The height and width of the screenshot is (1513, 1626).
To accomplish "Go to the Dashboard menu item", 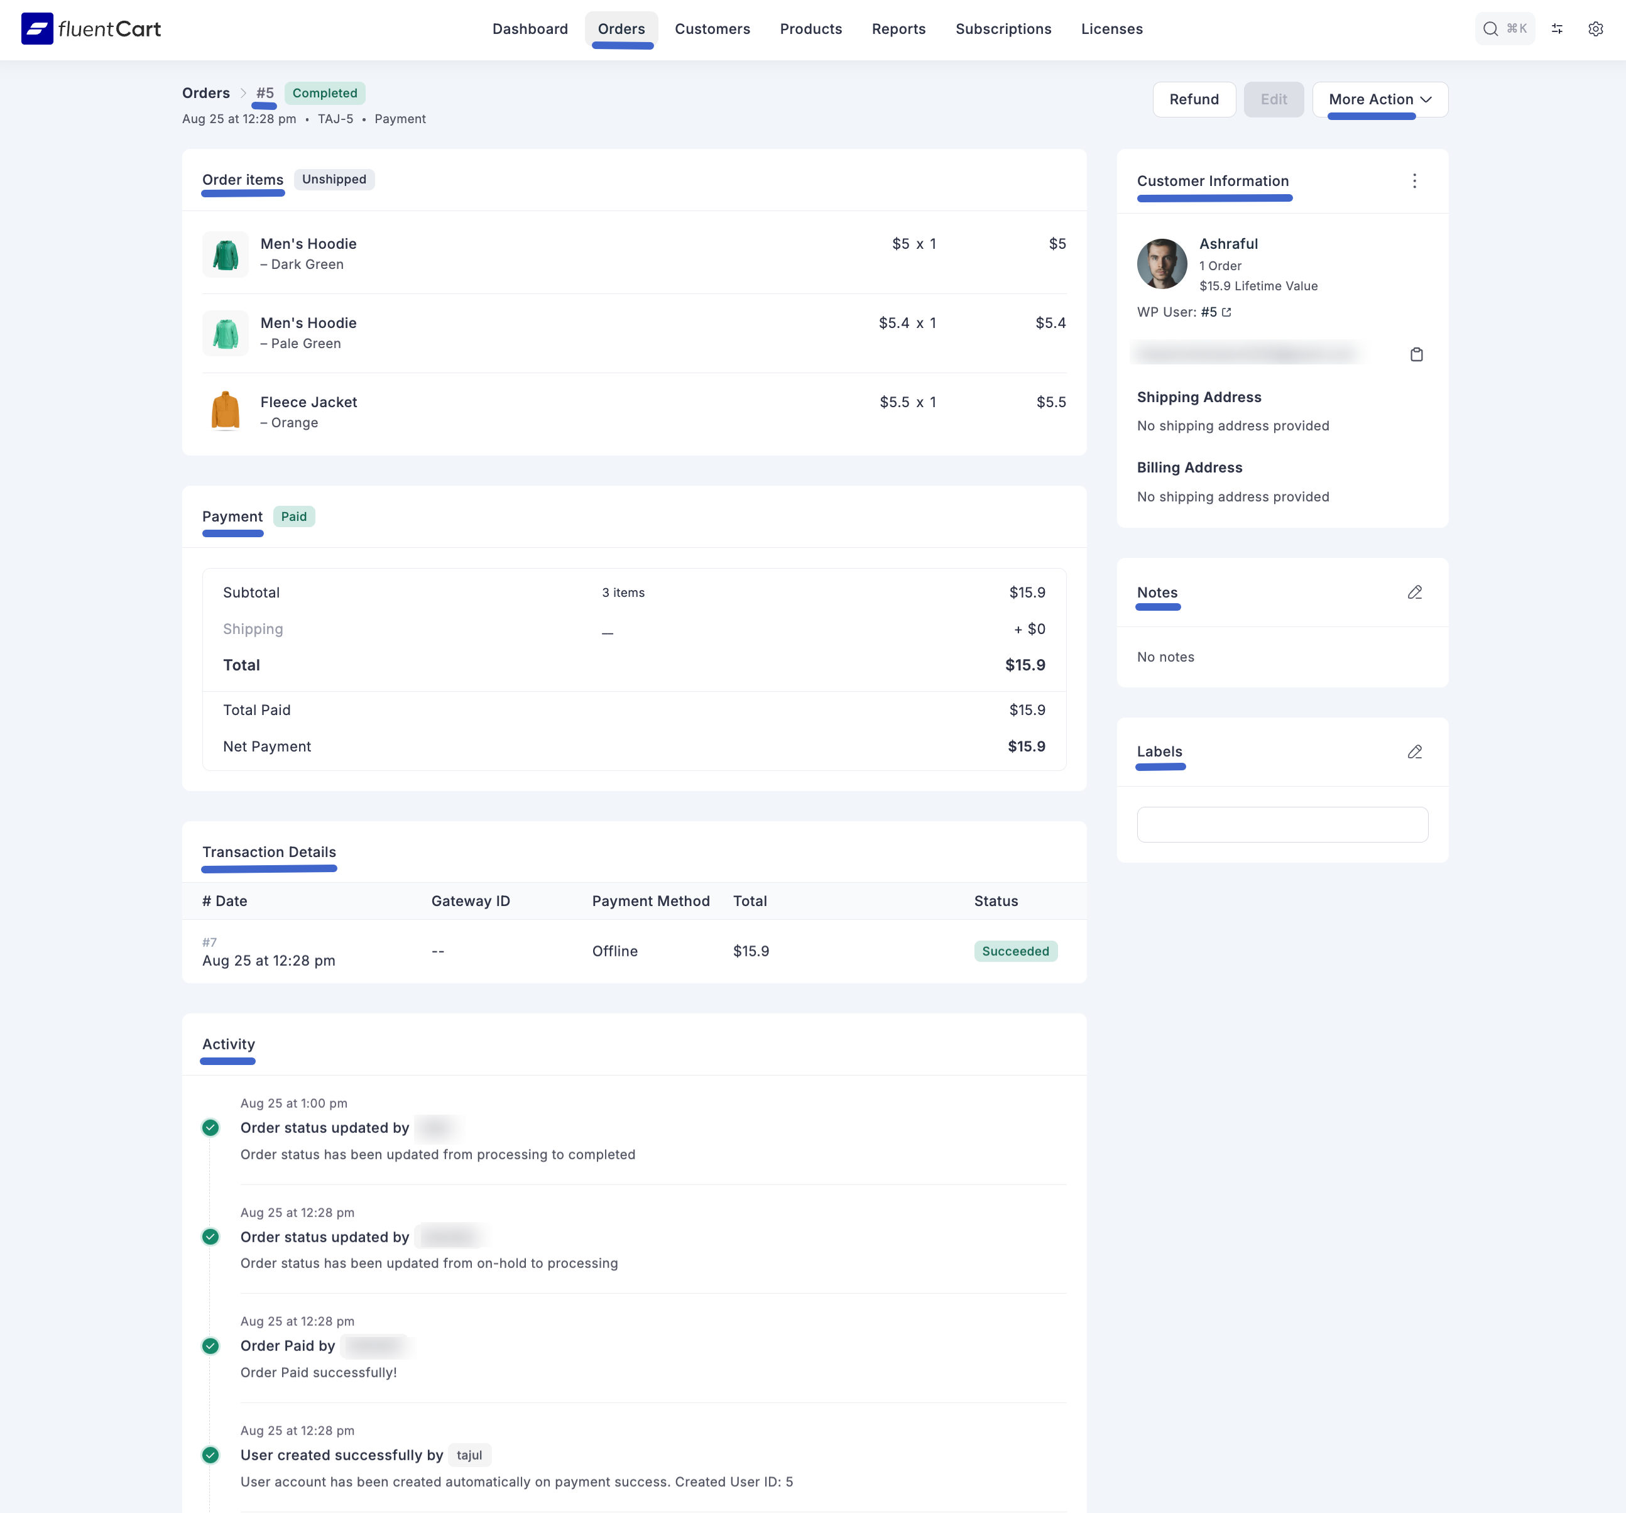I will tap(529, 29).
